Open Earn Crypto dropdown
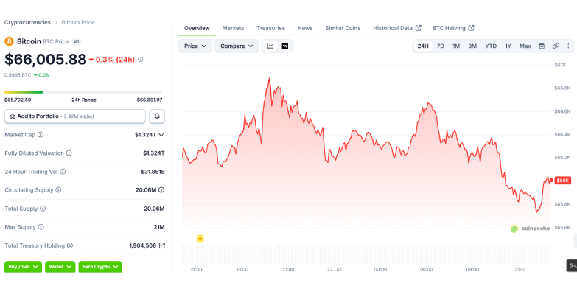The height and width of the screenshot is (286, 577). tap(100, 267)
